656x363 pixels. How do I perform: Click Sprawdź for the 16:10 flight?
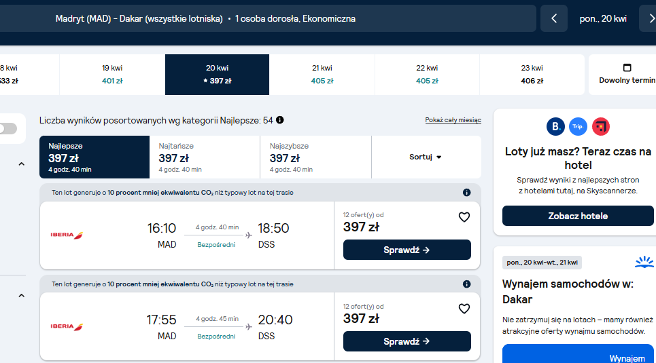coord(407,250)
